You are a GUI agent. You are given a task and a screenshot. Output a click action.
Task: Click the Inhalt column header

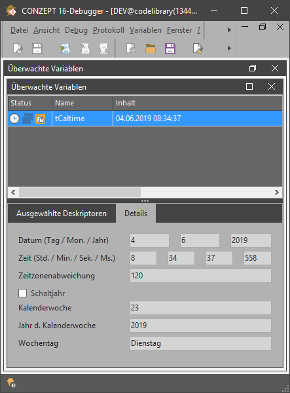click(x=198, y=103)
